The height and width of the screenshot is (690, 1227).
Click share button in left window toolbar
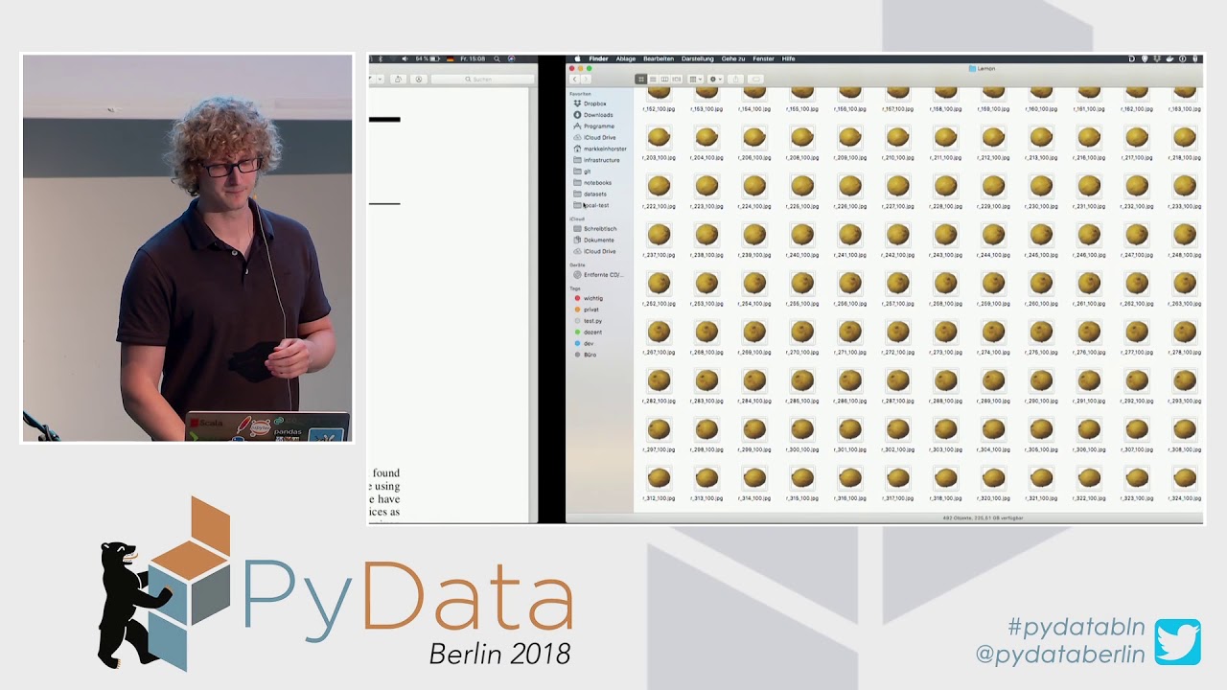pos(397,80)
